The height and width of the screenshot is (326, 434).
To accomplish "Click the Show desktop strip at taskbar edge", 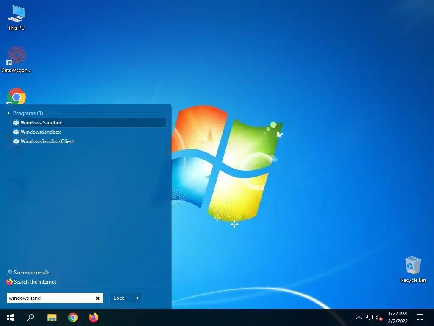I will click(433, 318).
